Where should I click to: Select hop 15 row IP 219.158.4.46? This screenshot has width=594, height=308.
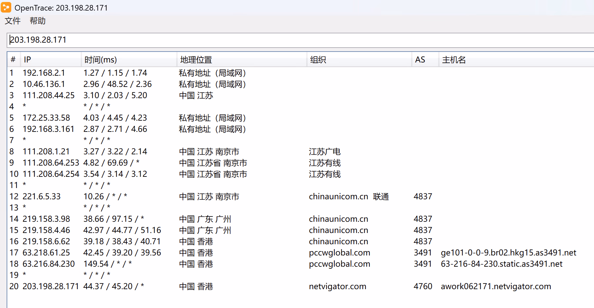46,230
